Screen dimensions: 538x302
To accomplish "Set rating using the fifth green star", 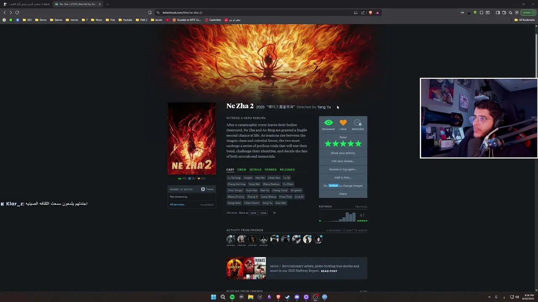I will coord(358,144).
